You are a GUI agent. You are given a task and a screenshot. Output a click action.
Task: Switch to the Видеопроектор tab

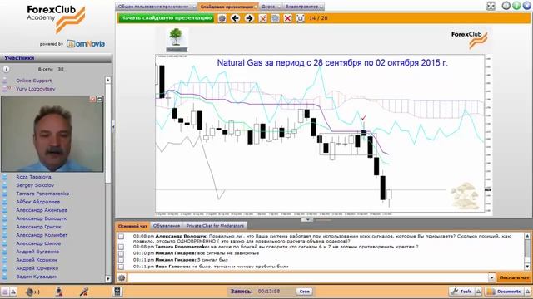[301, 7]
